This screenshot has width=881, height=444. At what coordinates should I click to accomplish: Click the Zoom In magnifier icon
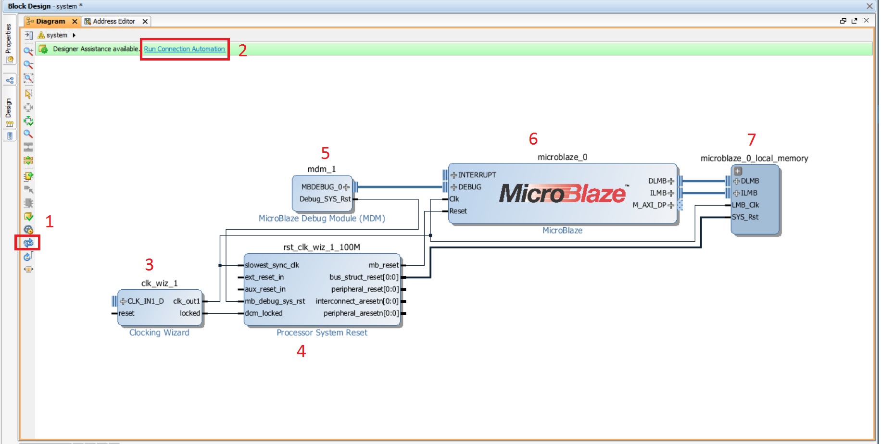coord(28,50)
